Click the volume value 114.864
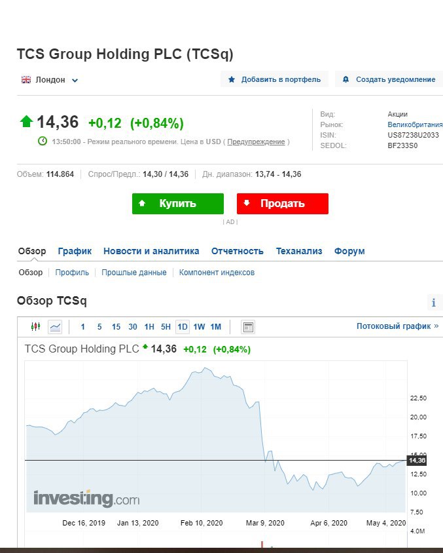Viewport: 443px width, 553px height. click(x=60, y=174)
